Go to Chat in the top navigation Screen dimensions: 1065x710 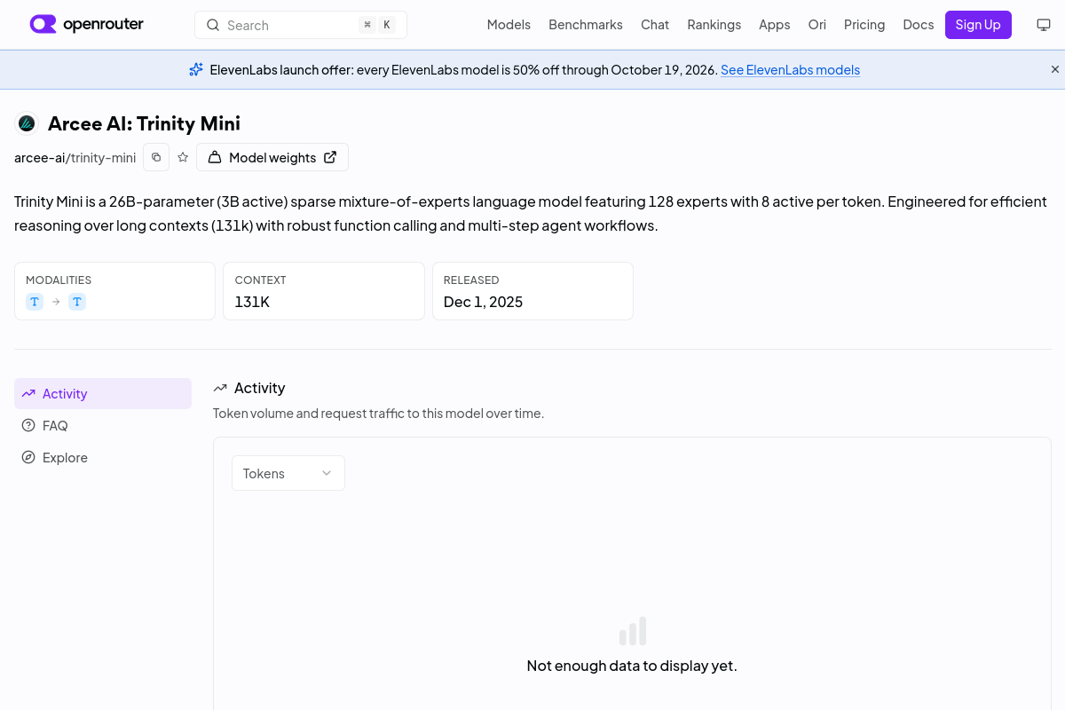click(655, 25)
